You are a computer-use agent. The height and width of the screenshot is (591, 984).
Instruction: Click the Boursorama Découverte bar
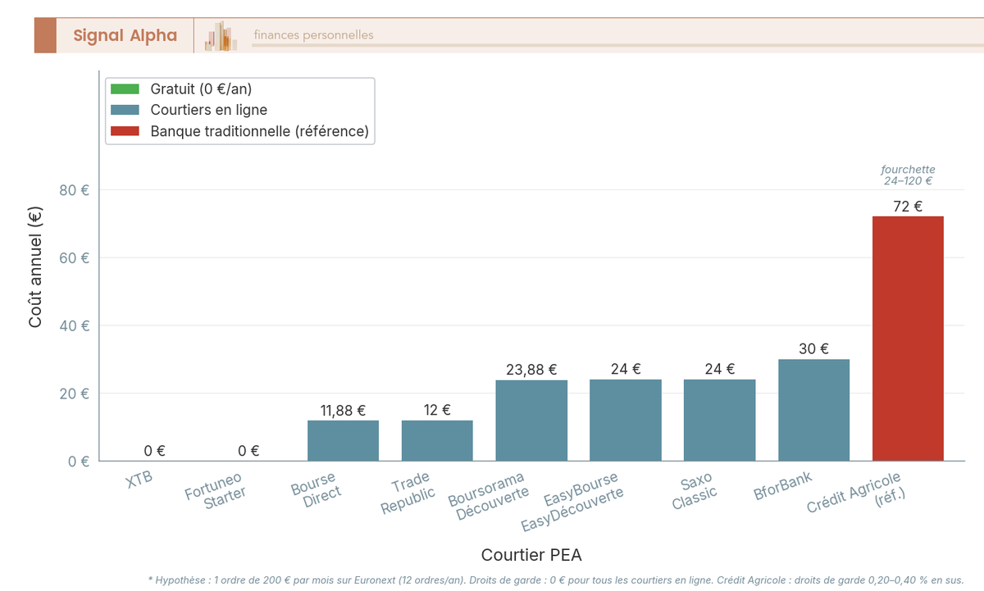(531, 420)
